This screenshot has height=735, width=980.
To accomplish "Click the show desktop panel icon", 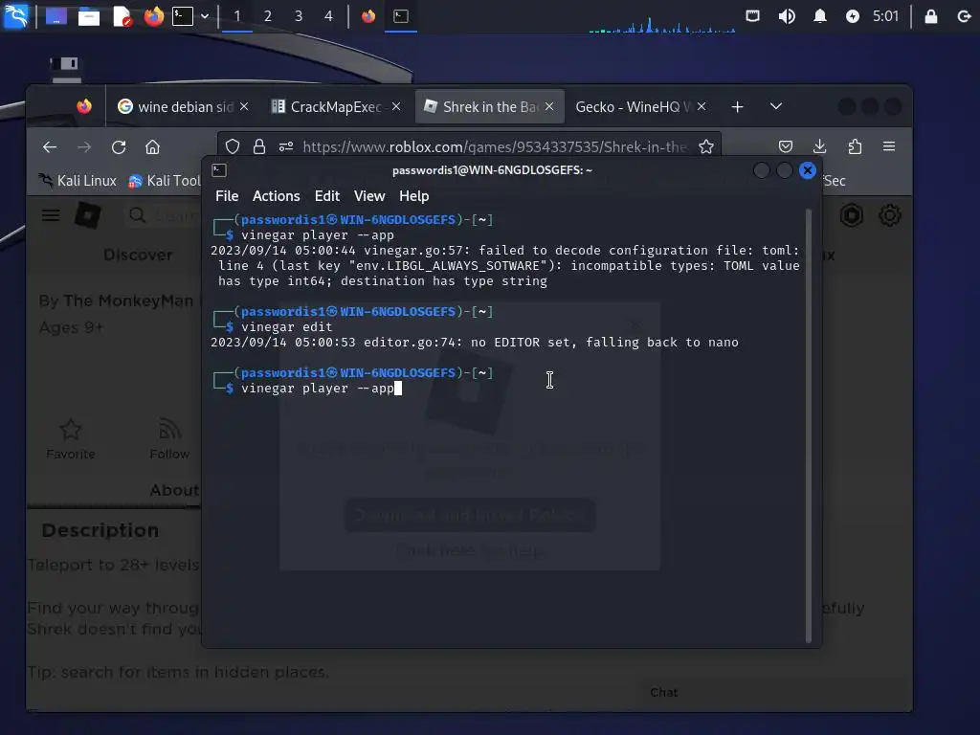I will tap(56, 16).
